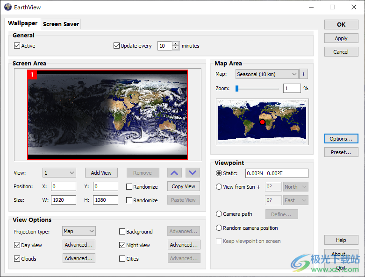Toggle the Active checkbox
The image size is (365, 277).
17,46
